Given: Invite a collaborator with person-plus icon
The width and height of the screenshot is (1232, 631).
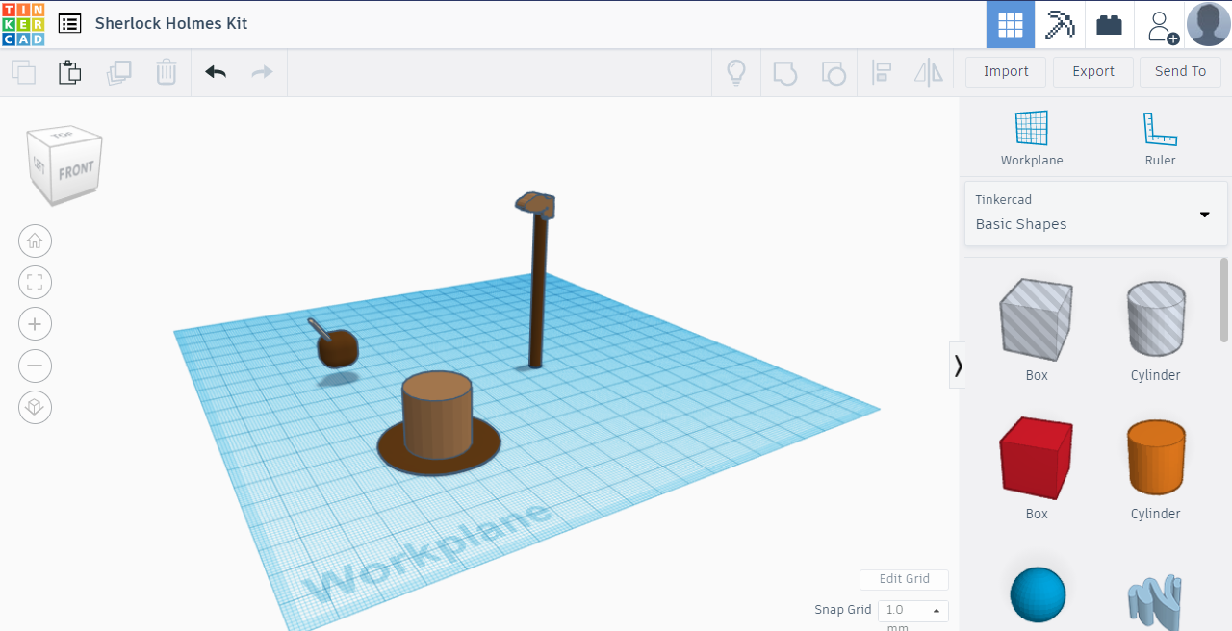Looking at the screenshot, I should point(1161,25).
